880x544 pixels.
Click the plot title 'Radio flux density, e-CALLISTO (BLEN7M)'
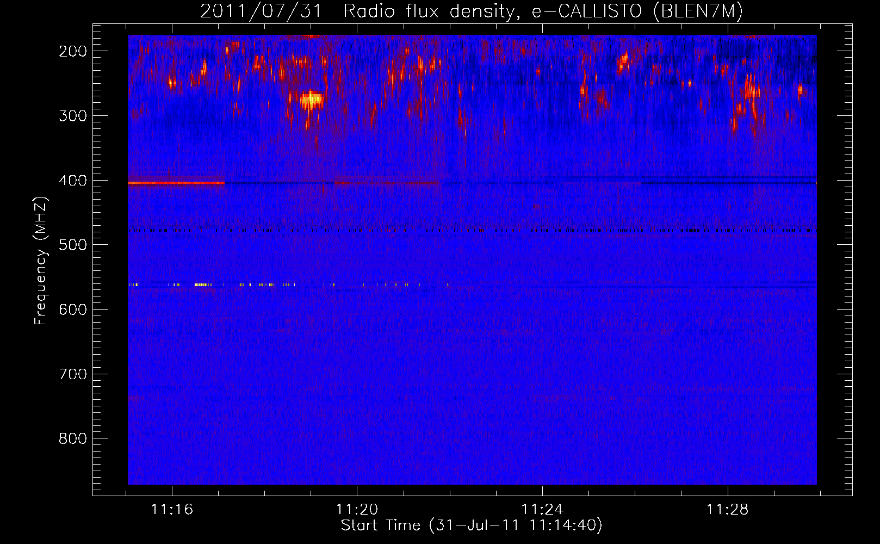pos(543,11)
